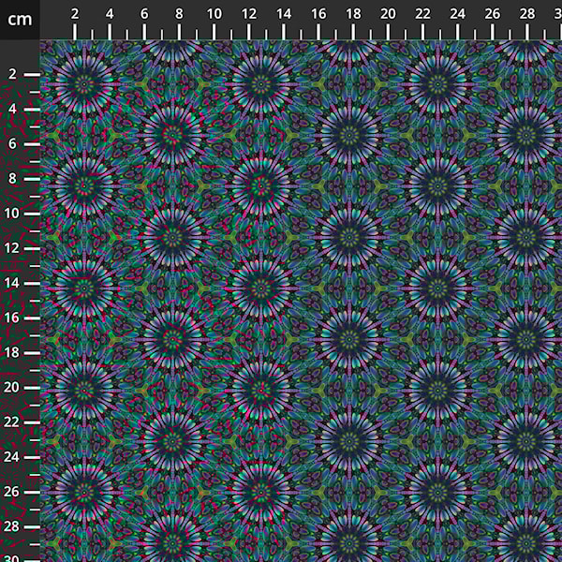The width and height of the screenshot is (562, 562).
Task: Select the 22 mark on top ruler
Action: pos(421,14)
